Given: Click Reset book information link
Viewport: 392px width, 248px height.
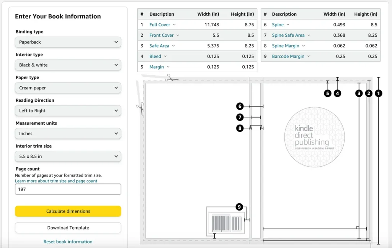Looking at the screenshot, I should tap(68, 242).
